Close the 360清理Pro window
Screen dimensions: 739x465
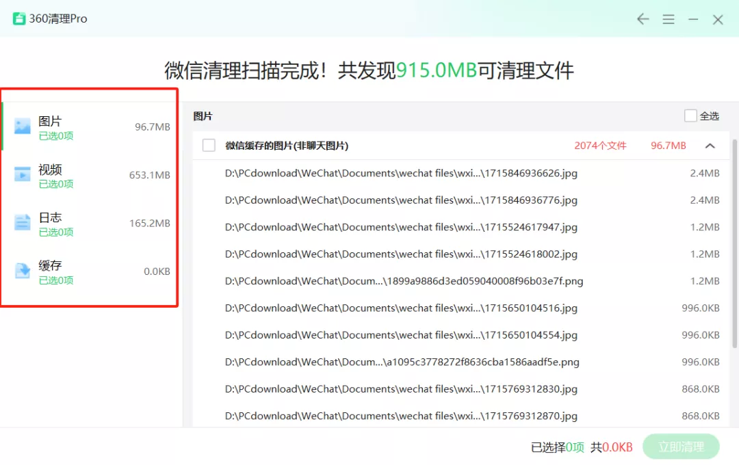718,19
